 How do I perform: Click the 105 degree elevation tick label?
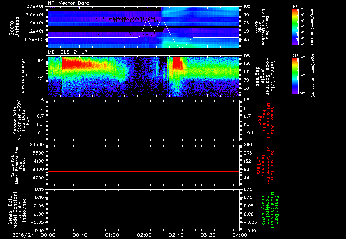pyautogui.click(x=246, y=6)
